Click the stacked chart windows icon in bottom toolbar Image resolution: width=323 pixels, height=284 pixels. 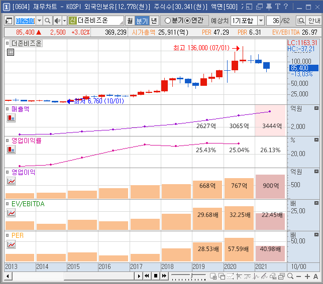point(281,276)
